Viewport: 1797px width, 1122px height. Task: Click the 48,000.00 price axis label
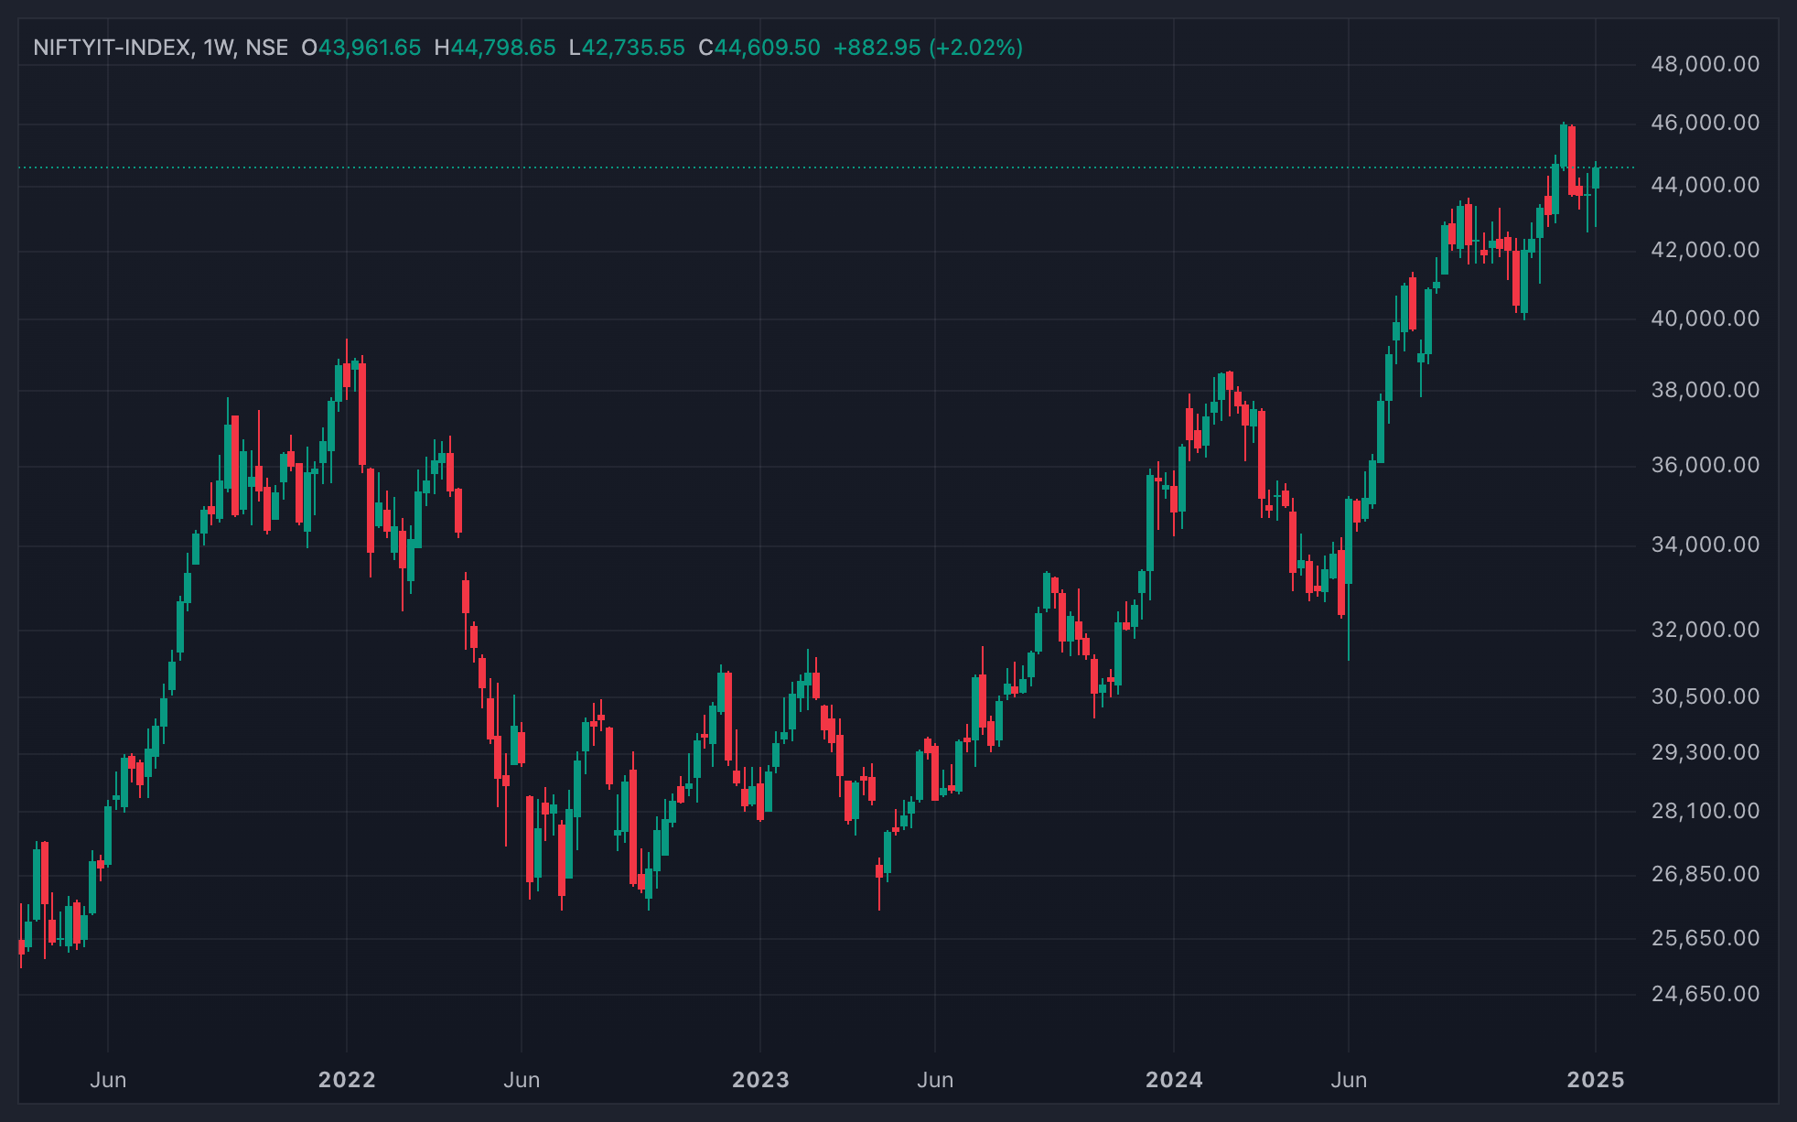pyautogui.click(x=1705, y=64)
